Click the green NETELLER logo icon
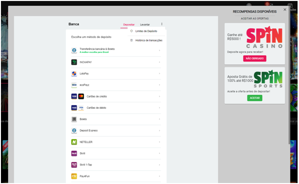The width and height of the screenshot is (299, 184). [74, 142]
